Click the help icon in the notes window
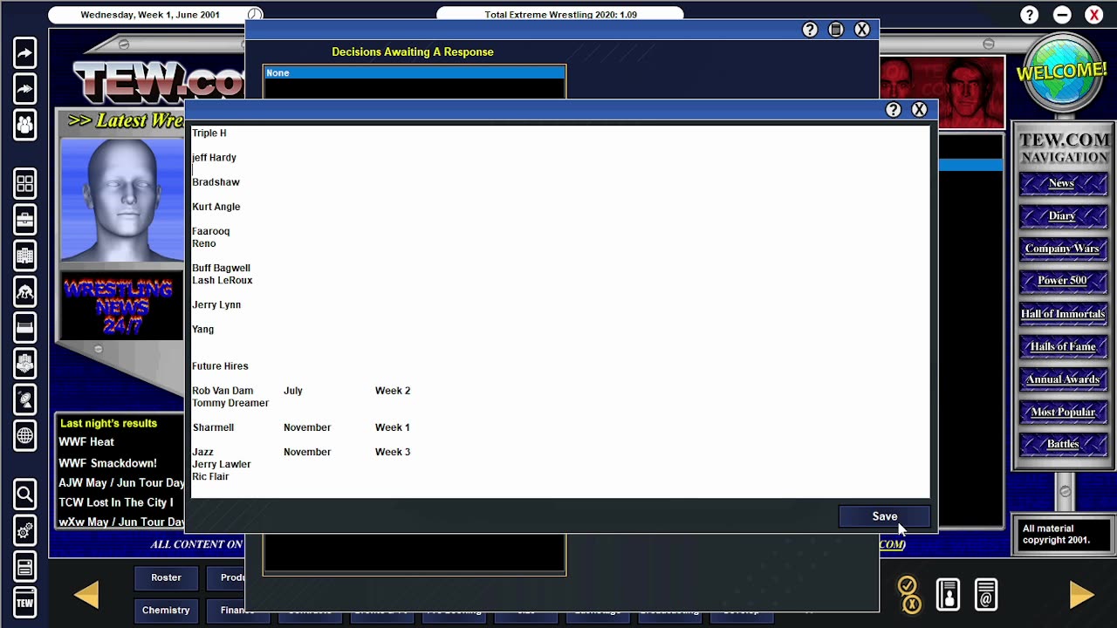The width and height of the screenshot is (1117, 628). pos(893,109)
